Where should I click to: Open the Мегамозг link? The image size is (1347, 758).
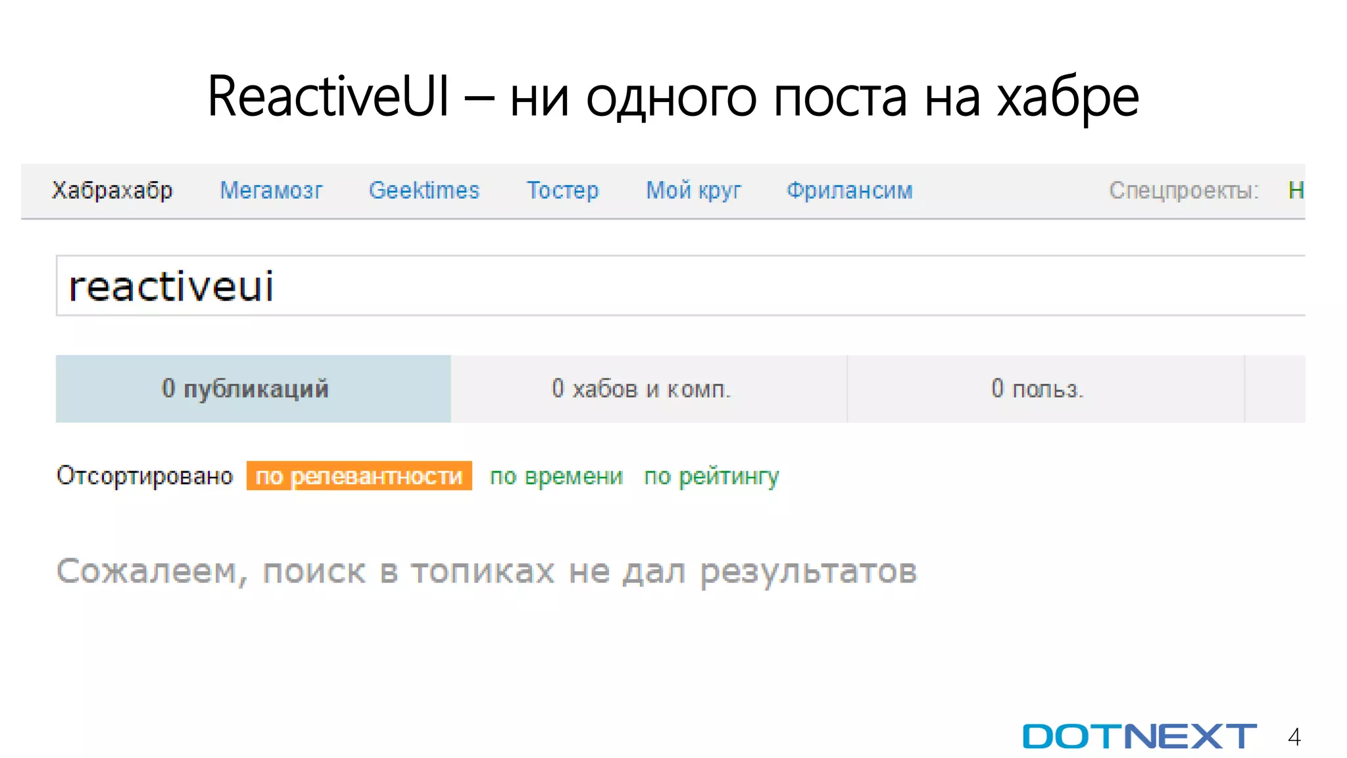tap(271, 190)
